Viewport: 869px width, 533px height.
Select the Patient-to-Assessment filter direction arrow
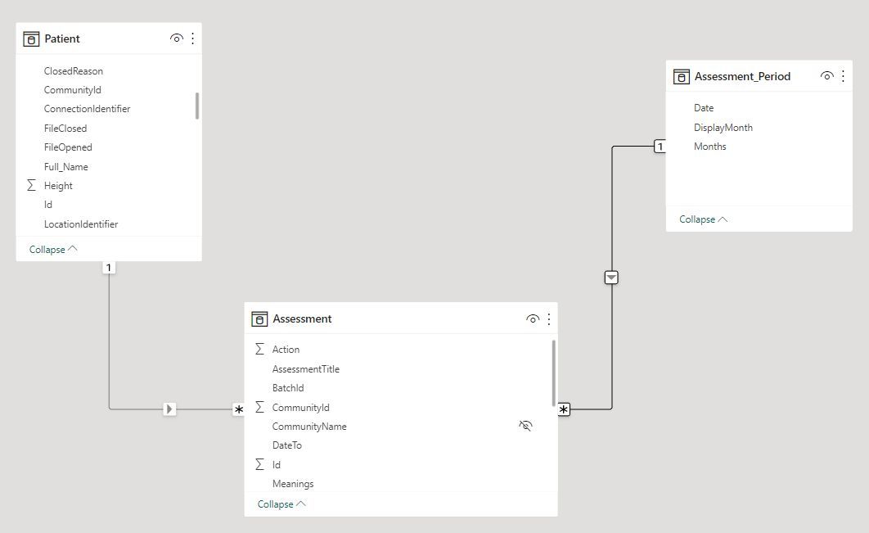(169, 409)
